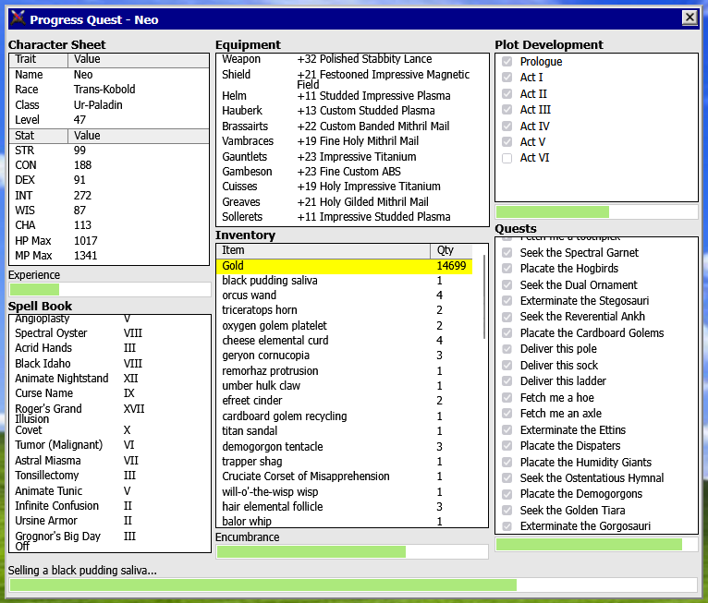Select the cheese elemental curd item
Screen dimensions: 708x603
pyautogui.click(x=345, y=341)
